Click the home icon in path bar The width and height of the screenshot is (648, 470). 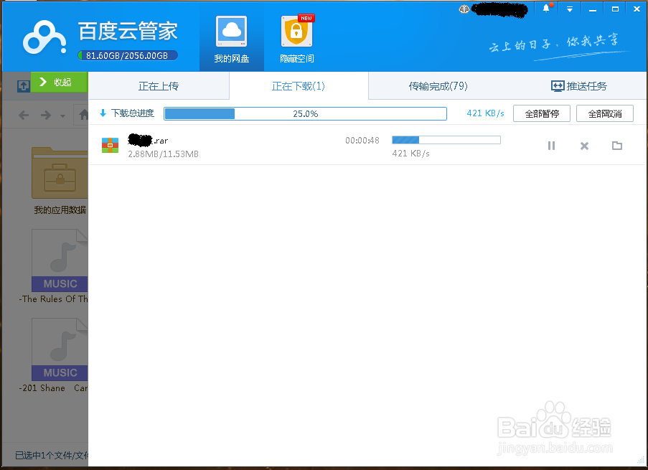coord(84,115)
